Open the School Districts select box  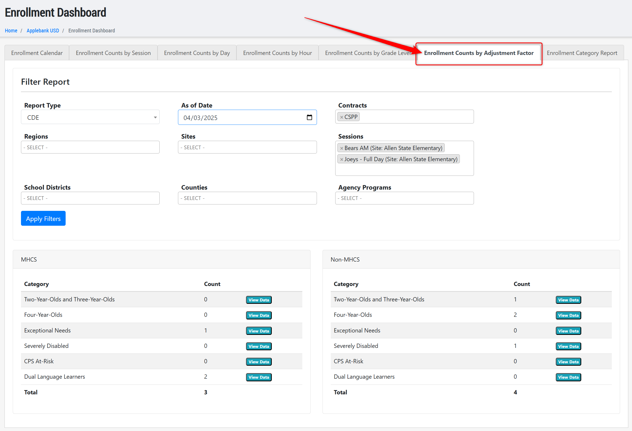(x=90, y=198)
